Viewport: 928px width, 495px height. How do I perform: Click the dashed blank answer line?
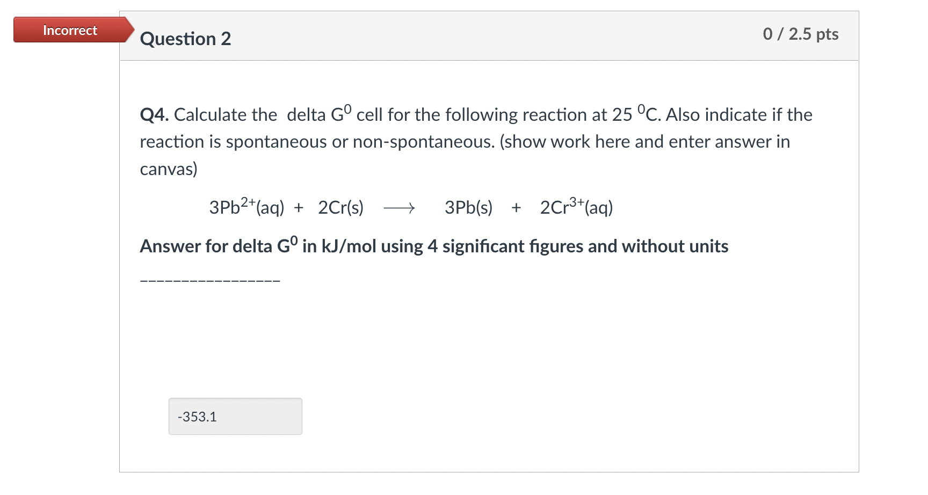(209, 279)
